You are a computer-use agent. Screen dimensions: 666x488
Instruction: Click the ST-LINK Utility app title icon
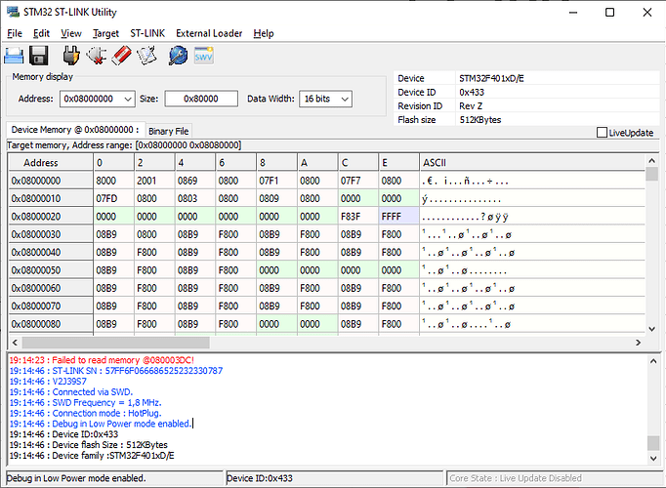coord(13,12)
